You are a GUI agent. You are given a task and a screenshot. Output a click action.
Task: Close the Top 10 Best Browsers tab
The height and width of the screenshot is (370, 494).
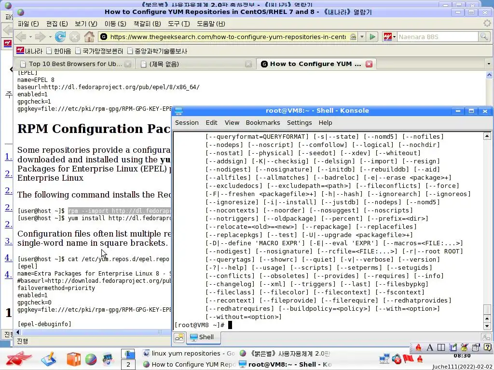coord(128,64)
